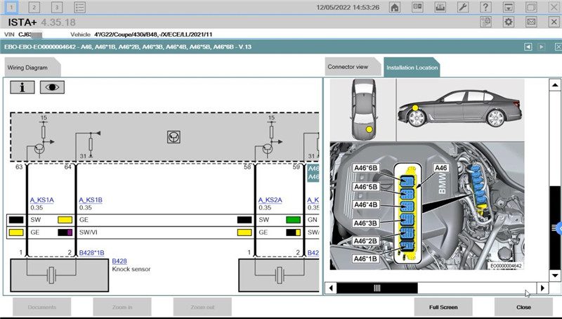Open the display layout icon in the top bar

click(417, 7)
